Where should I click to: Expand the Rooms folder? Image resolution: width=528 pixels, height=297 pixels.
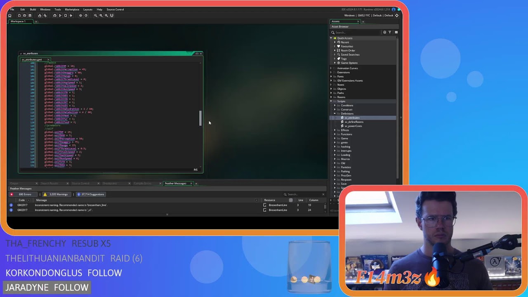(x=331, y=97)
